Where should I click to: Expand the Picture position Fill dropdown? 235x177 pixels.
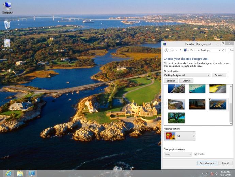pos(179,136)
